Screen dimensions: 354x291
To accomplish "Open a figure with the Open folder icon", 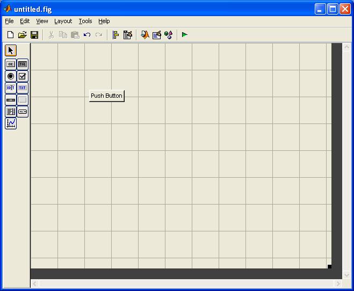I will click(x=23, y=35).
